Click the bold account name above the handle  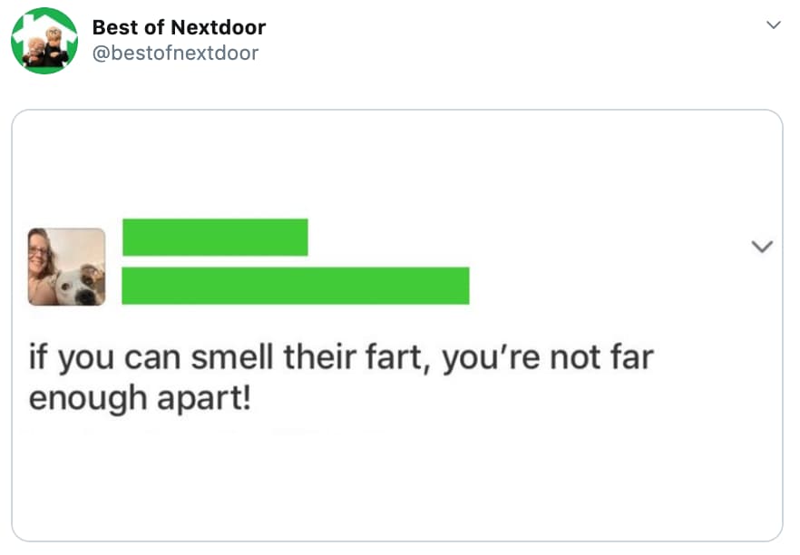(x=177, y=27)
